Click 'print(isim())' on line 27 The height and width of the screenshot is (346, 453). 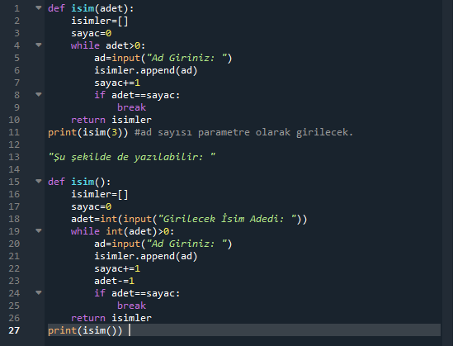pos(85,330)
